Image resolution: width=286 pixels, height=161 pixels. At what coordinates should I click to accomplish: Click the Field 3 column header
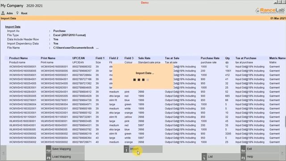tap(129, 58)
